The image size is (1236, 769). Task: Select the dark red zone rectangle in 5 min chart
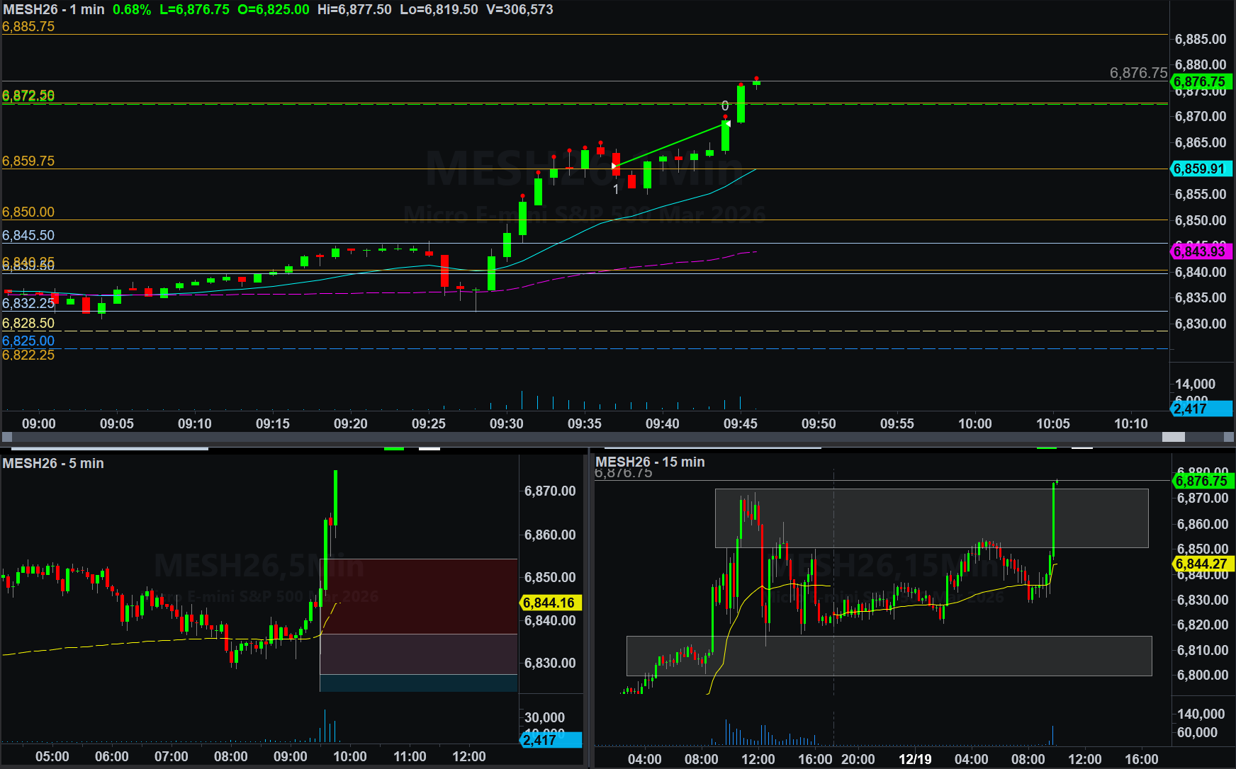click(418, 595)
